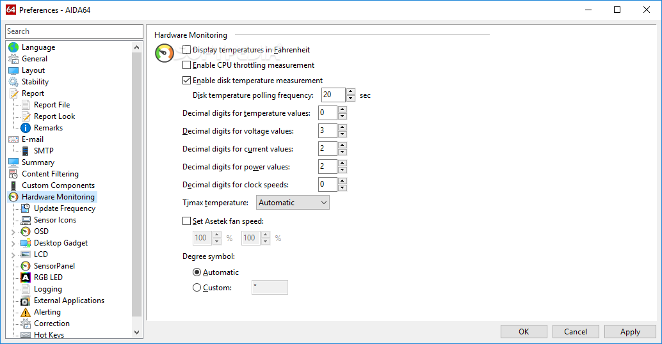
Task: Increase decimal digits for clock speeds
Action: 343,182
